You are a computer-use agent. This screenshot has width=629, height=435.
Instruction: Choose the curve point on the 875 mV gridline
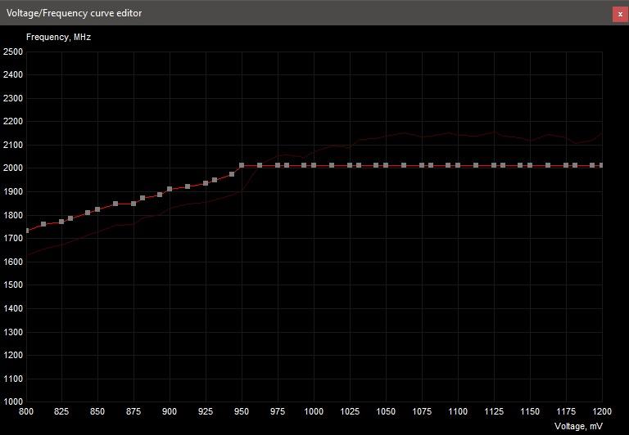tap(133, 204)
